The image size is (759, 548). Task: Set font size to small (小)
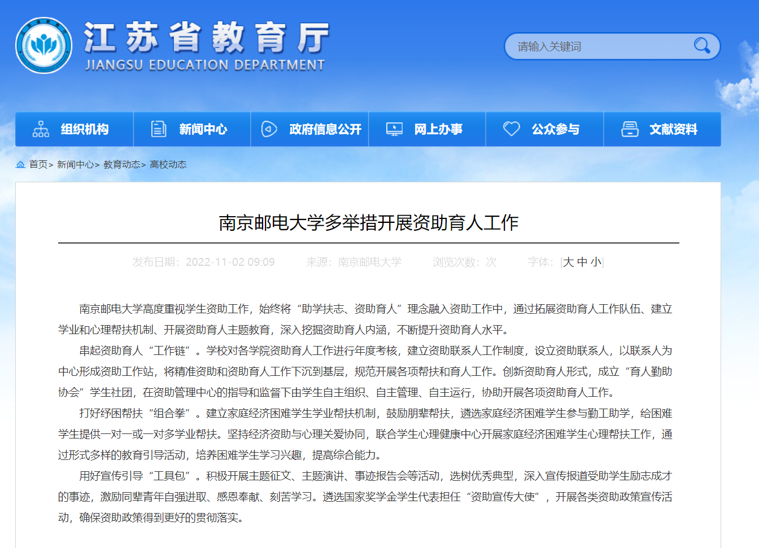coord(596,262)
